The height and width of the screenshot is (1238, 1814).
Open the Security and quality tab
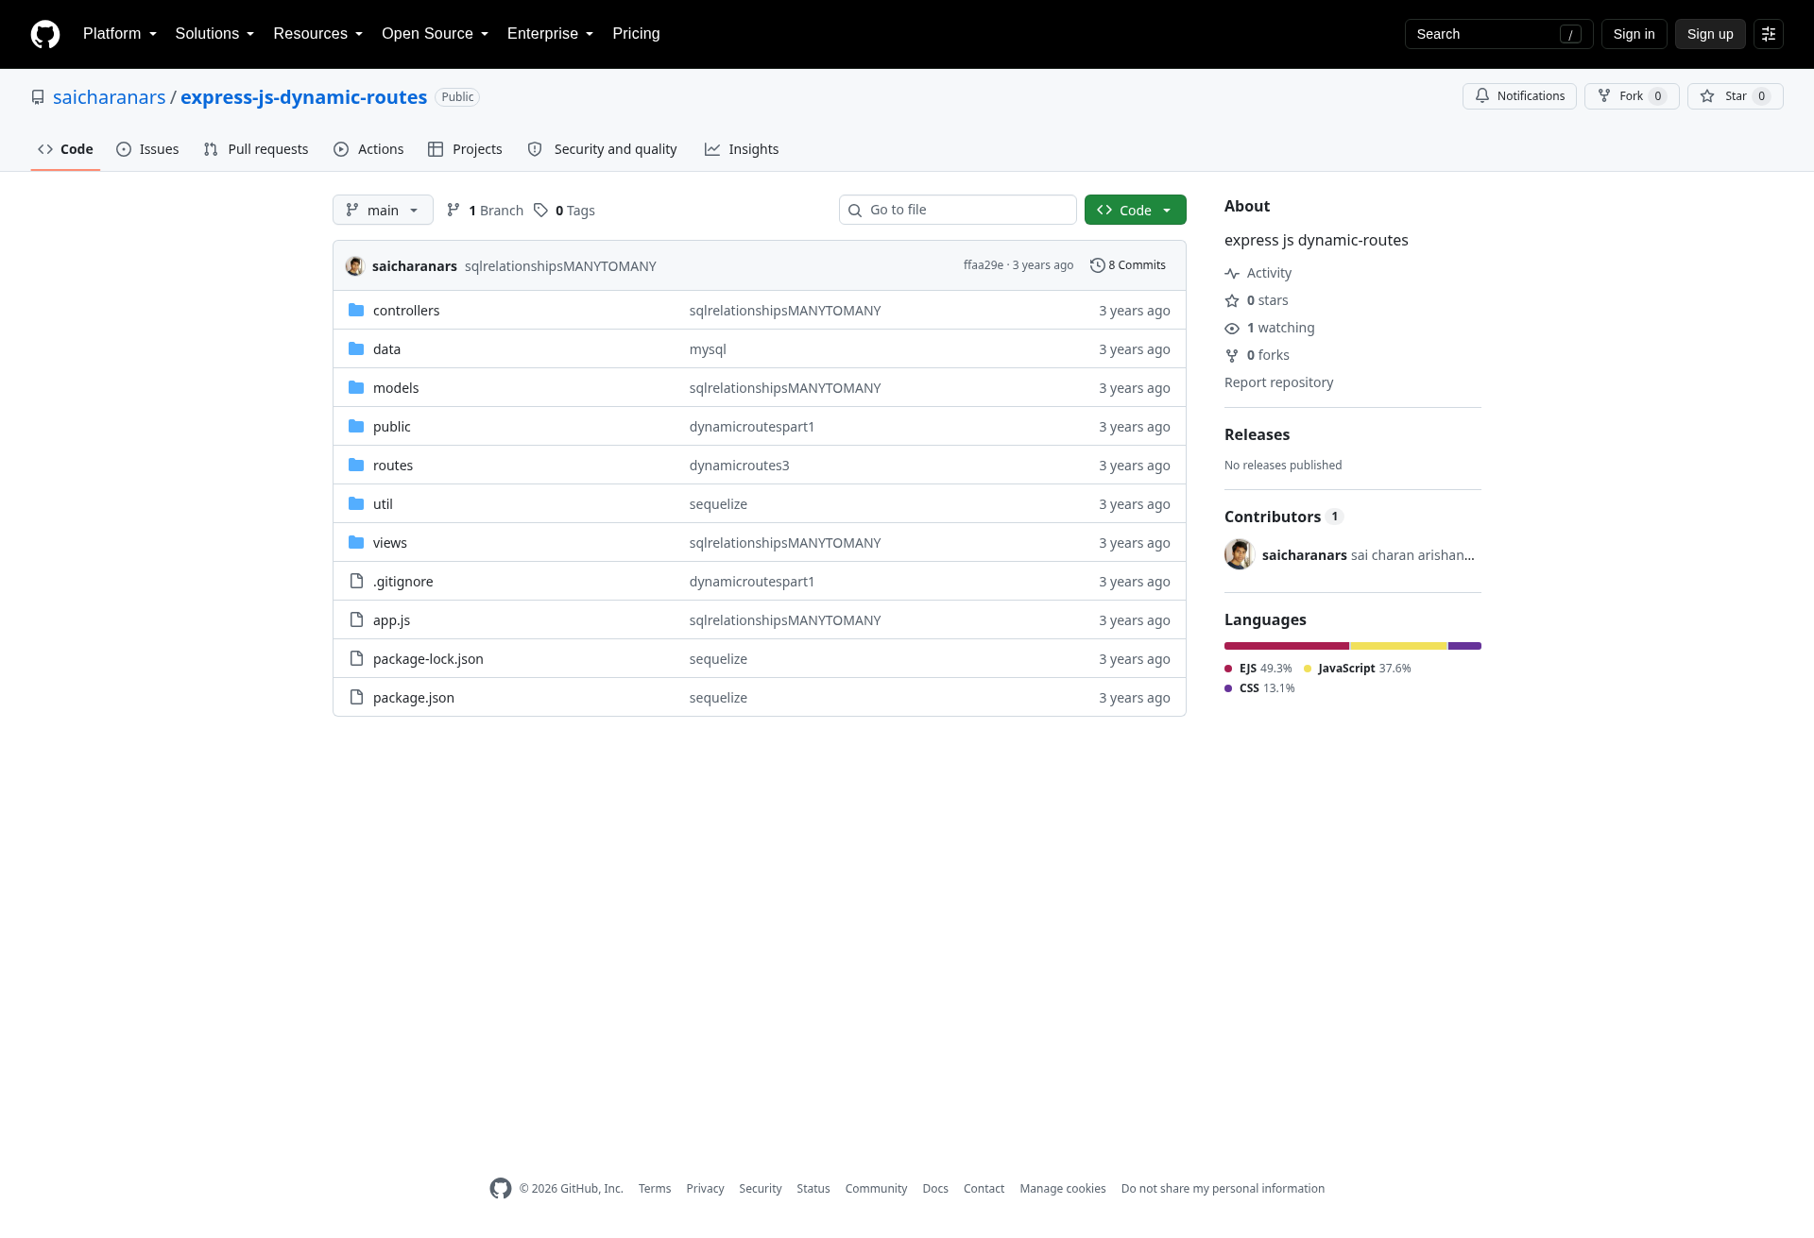click(603, 149)
